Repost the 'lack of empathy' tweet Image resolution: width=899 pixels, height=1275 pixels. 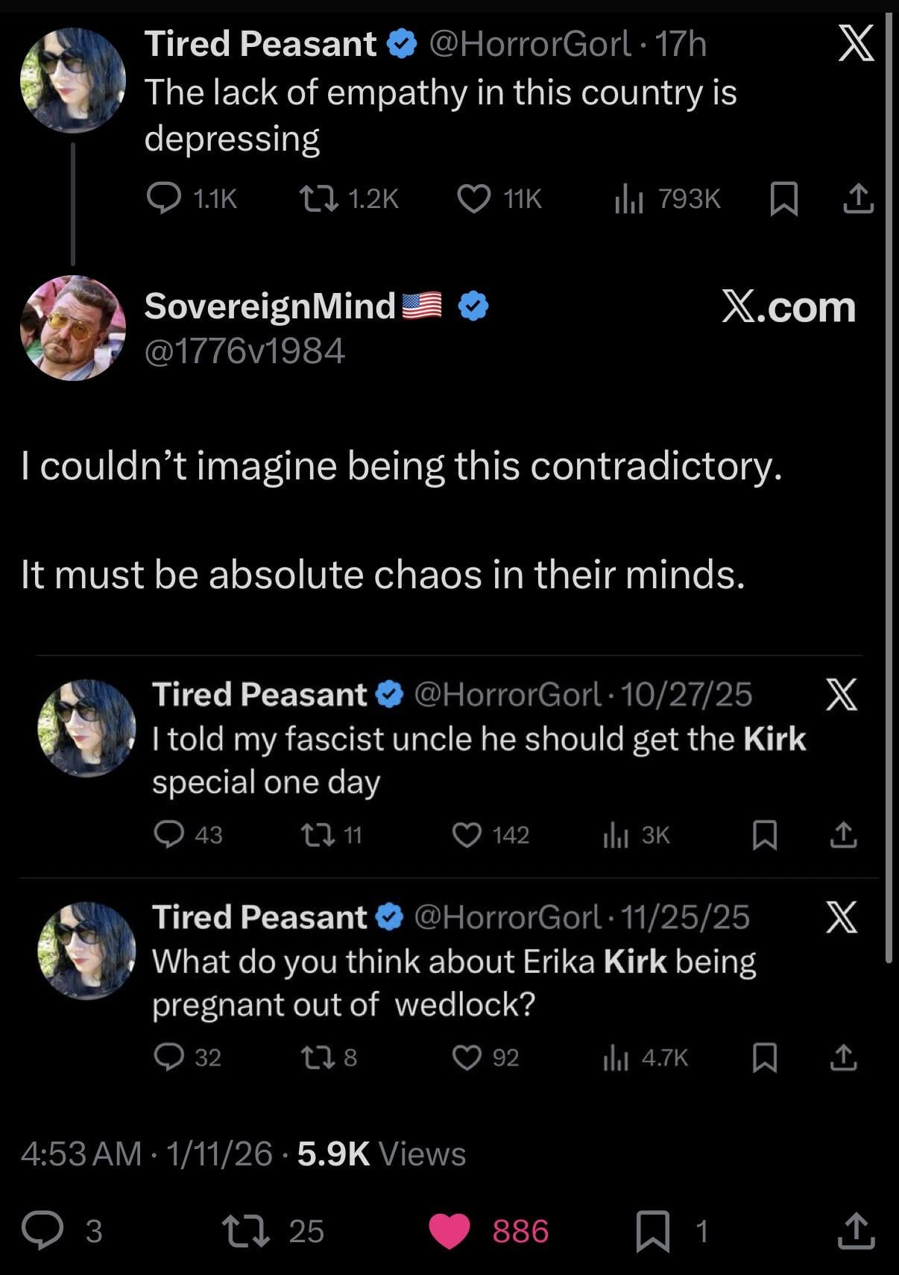319,198
